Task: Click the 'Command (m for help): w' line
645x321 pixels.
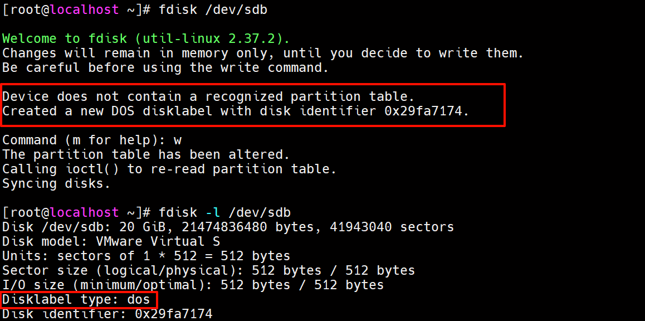Action: tap(92, 140)
